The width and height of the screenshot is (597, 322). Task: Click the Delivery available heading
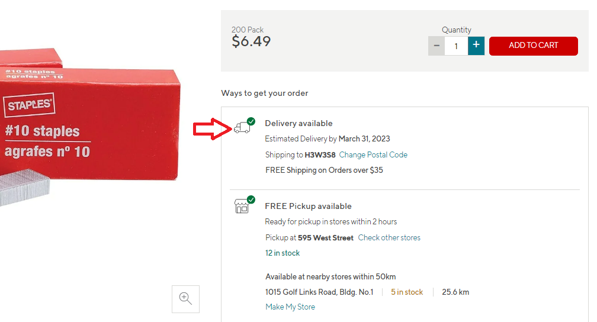[x=298, y=123]
